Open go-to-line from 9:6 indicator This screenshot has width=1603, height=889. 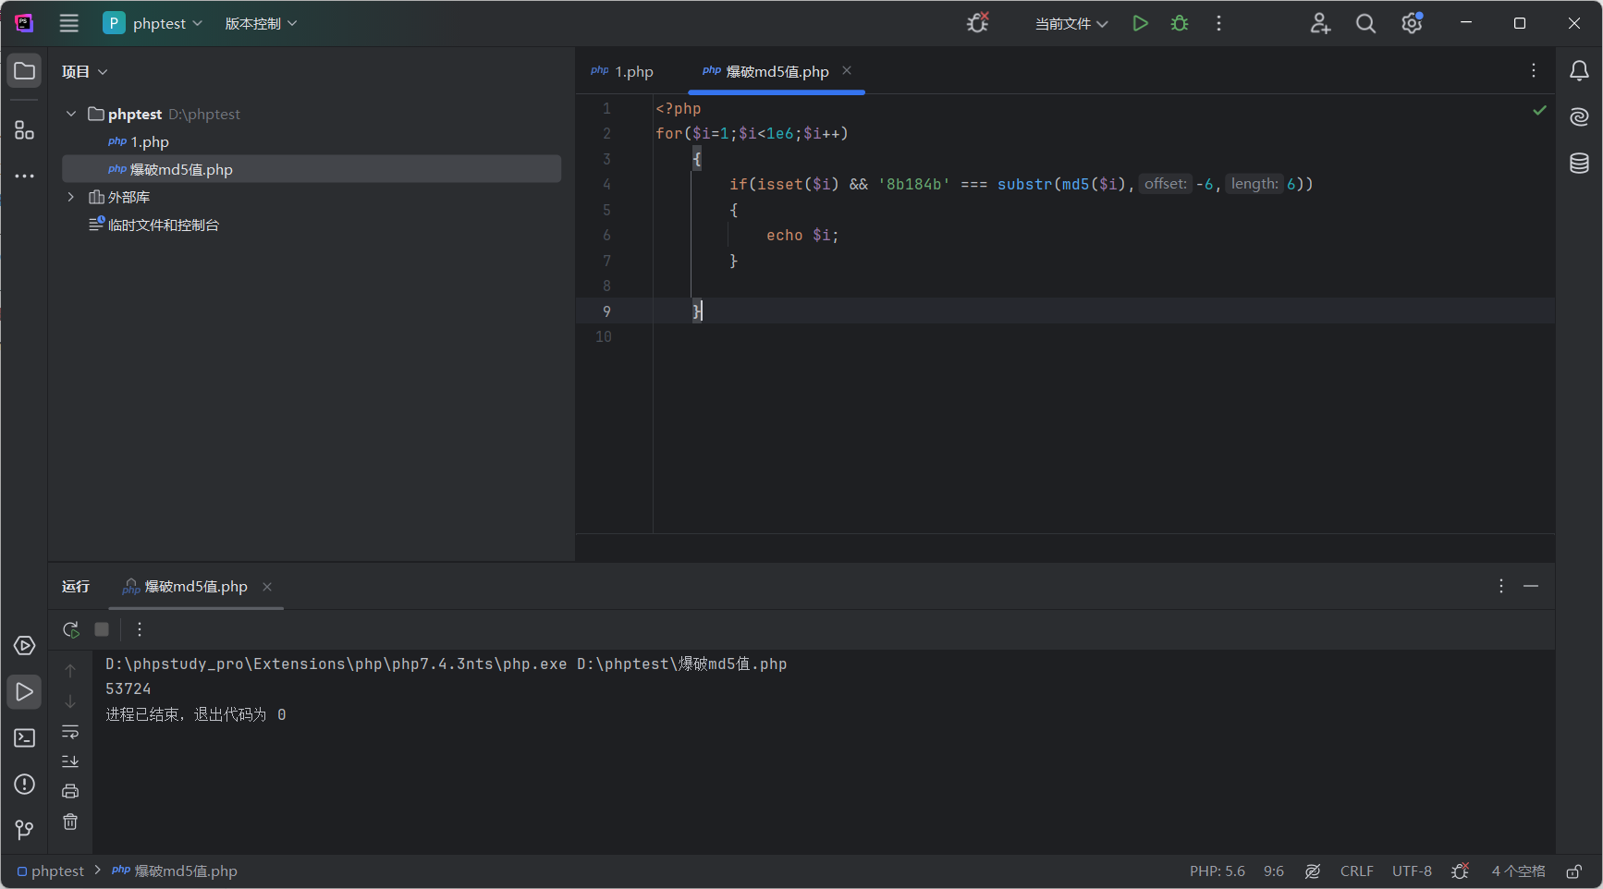click(x=1274, y=871)
